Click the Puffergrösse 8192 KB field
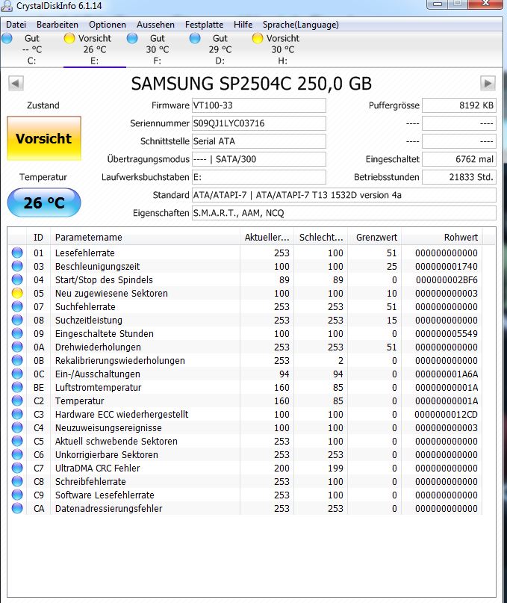 click(x=459, y=105)
